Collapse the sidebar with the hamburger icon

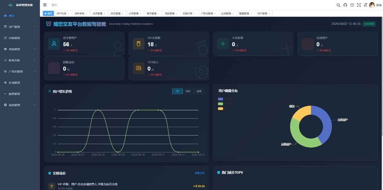coord(45,5)
